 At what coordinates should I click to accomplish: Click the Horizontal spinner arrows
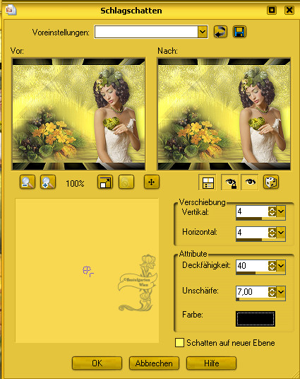(272, 233)
